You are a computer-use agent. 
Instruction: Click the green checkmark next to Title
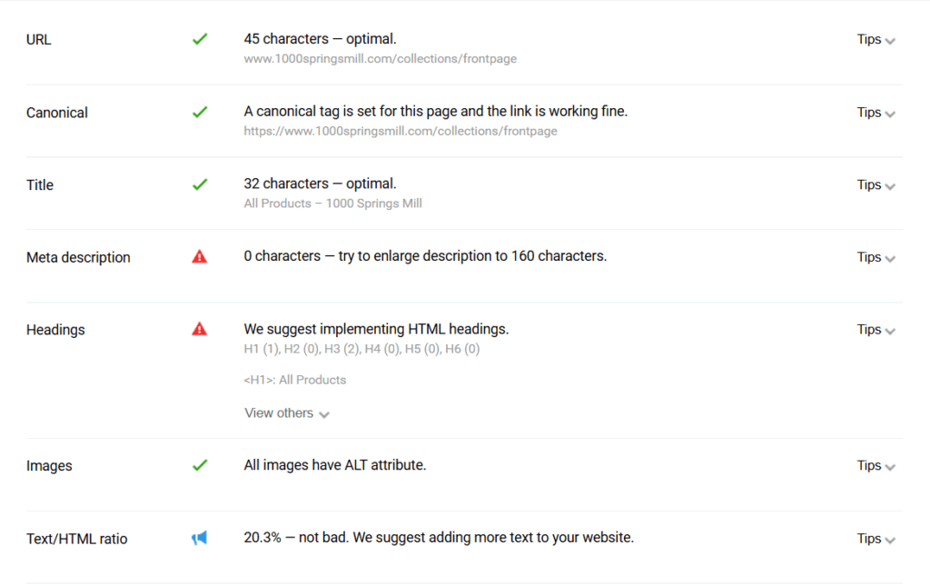pos(200,184)
